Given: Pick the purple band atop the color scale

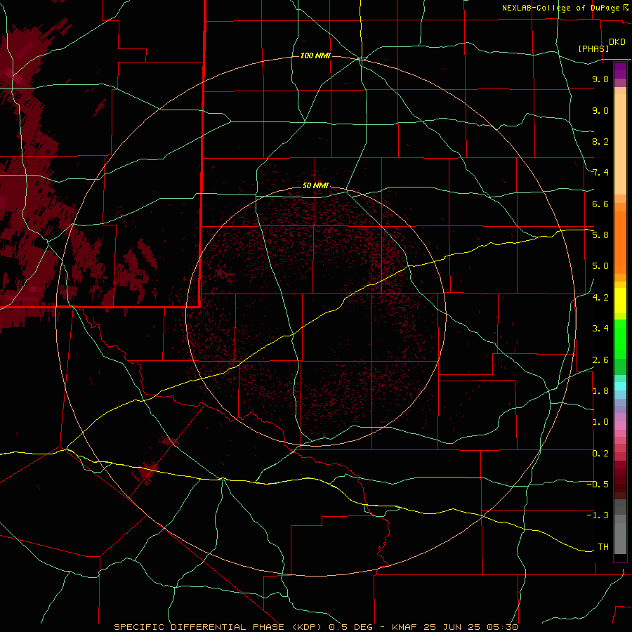Looking at the screenshot, I should tap(620, 70).
